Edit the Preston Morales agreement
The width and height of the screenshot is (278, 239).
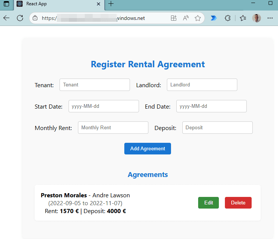pos(208,203)
